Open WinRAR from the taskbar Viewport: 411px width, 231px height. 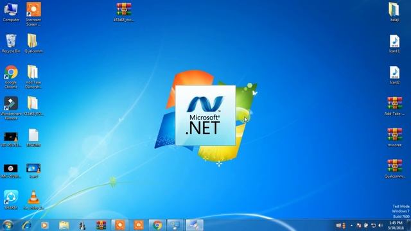point(101,225)
